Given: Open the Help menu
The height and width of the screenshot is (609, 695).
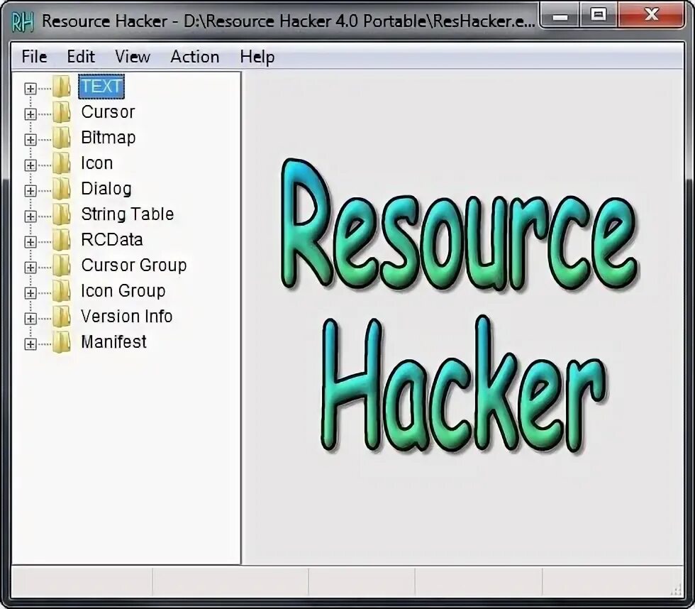Looking at the screenshot, I should click(x=257, y=57).
